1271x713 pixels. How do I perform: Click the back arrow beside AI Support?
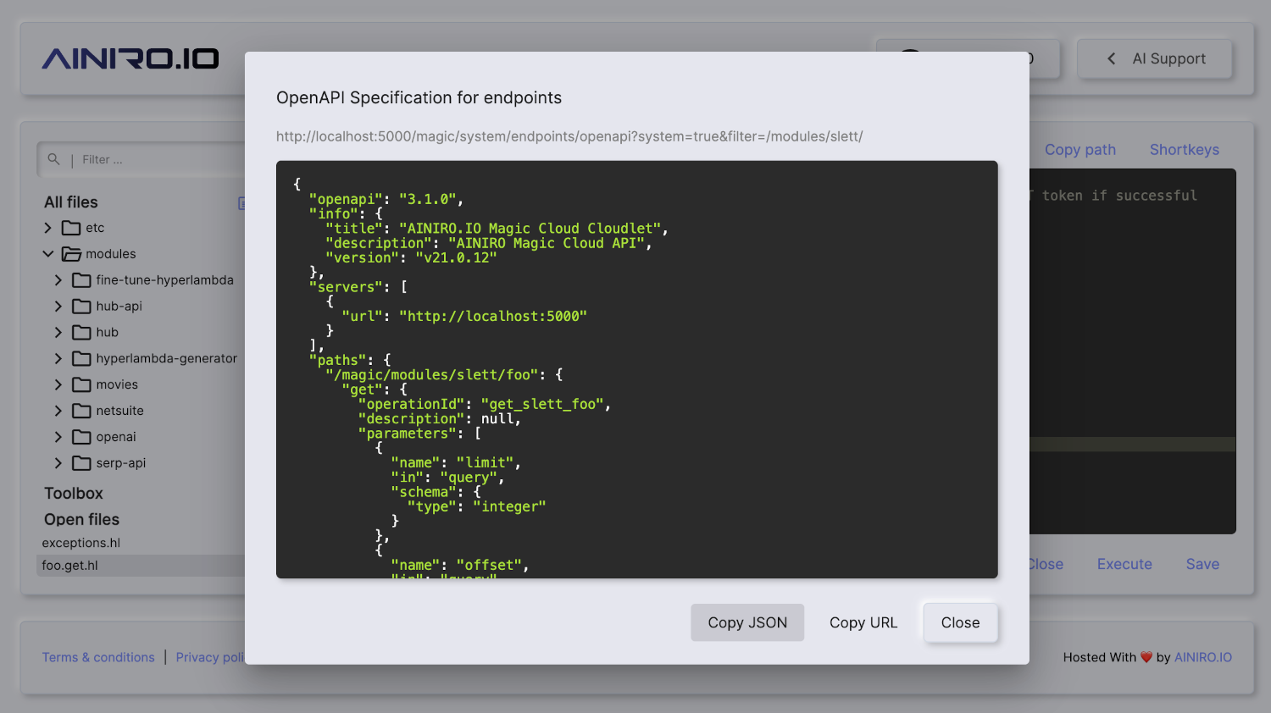click(1111, 58)
